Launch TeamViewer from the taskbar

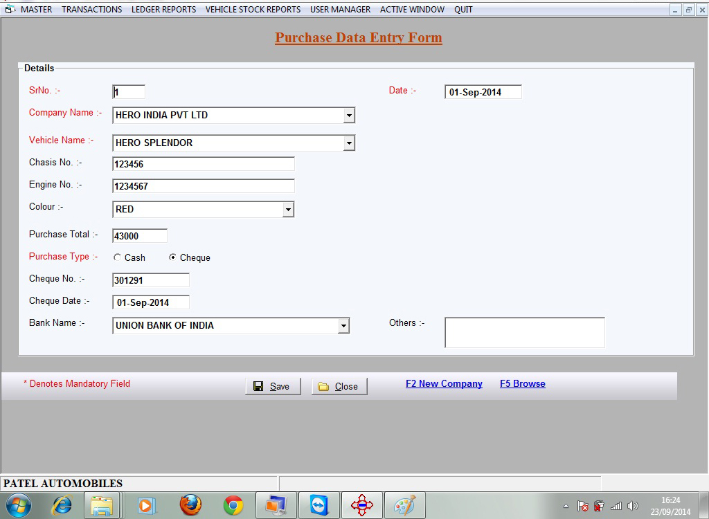(x=319, y=504)
